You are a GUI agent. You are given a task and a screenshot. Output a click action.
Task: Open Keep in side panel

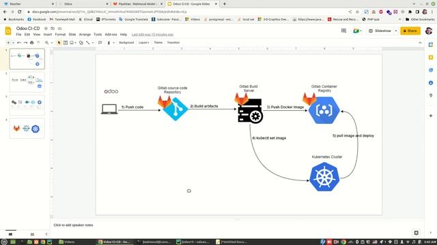(431, 57)
